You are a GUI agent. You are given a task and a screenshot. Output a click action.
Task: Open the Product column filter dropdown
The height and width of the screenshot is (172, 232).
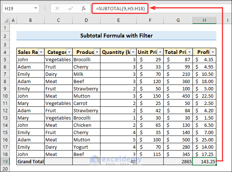[x=96, y=52]
